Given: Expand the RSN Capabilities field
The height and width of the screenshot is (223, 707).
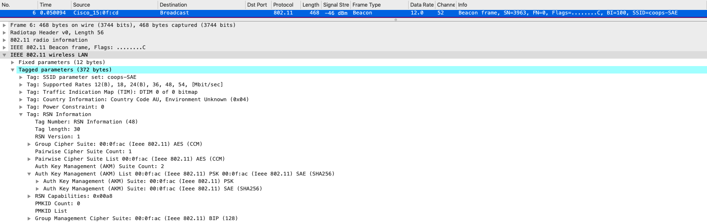Looking at the screenshot, I should (29, 196).
